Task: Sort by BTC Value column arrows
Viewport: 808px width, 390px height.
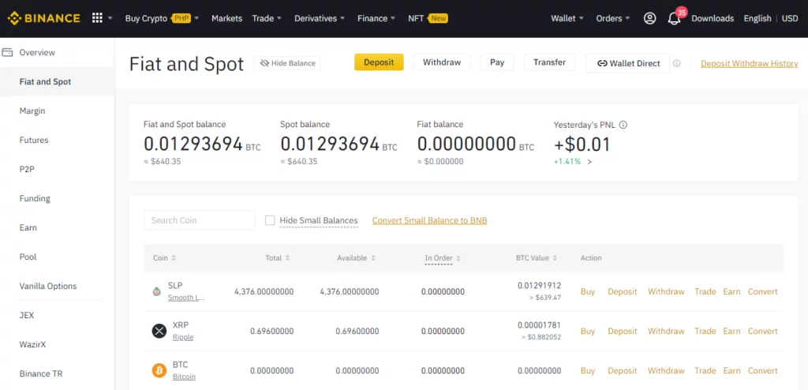Action: (x=555, y=258)
